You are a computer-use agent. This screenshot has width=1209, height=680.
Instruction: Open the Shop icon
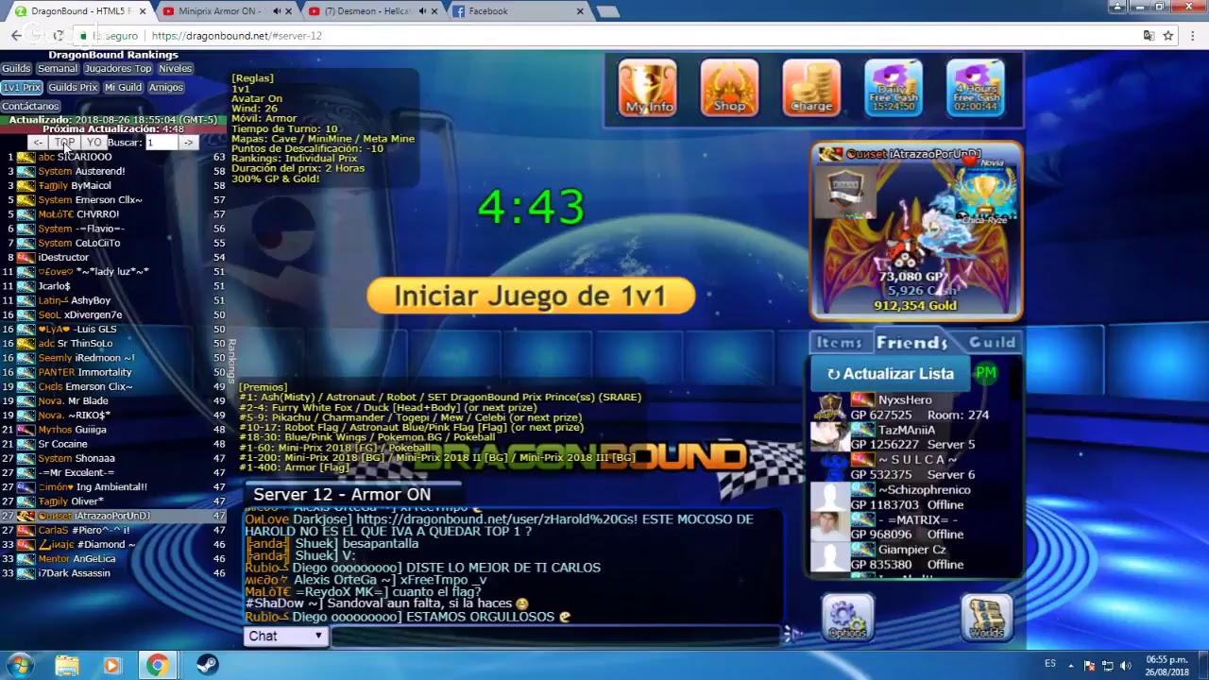729,88
